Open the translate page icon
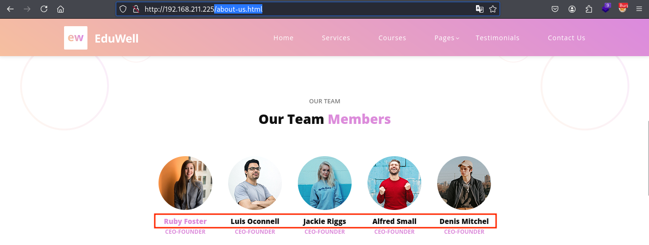Screen dimensions: 649x245 480,9
